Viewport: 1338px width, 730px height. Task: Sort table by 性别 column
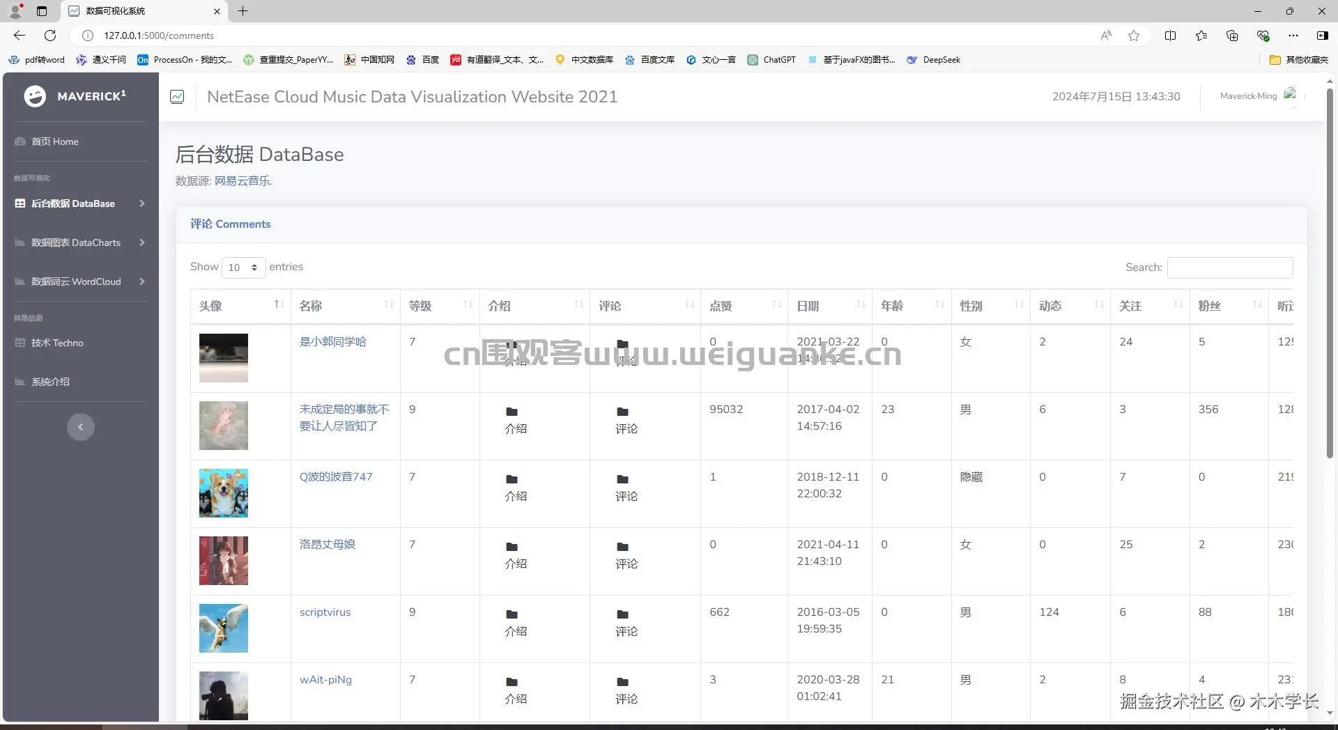pyautogui.click(x=991, y=306)
